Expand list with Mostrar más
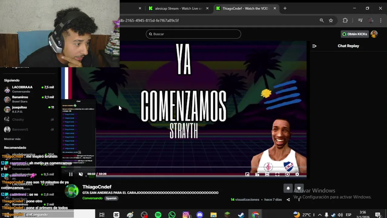The width and height of the screenshot is (387, 218). click(12, 139)
